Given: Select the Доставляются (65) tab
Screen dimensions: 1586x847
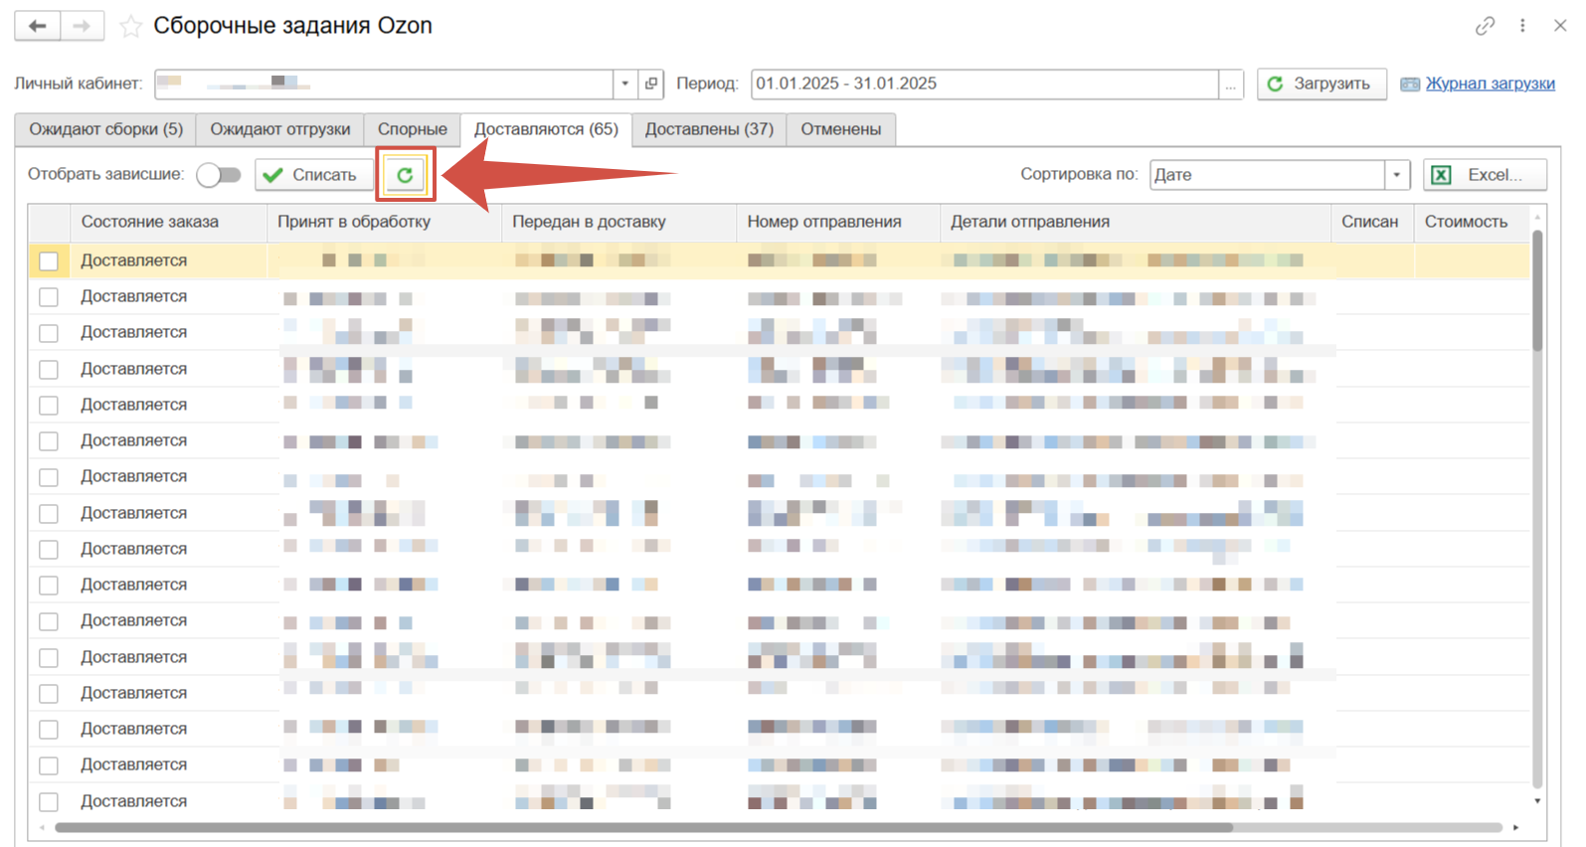Looking at the screenshot, I should 546,129.
